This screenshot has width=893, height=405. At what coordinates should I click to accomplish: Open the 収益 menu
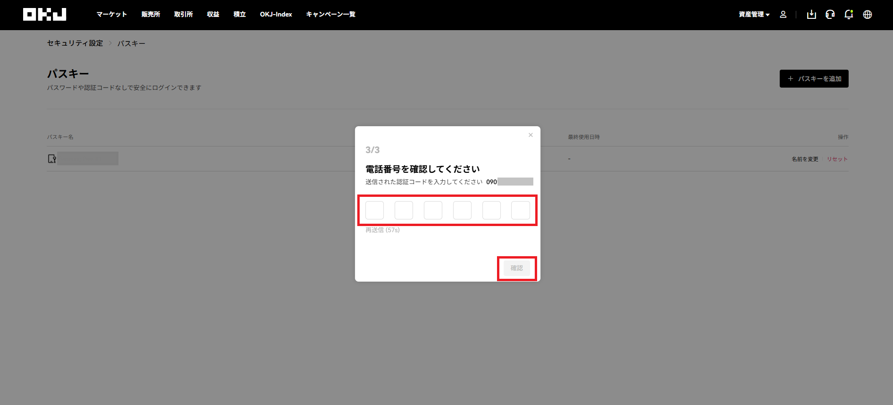[x=213, y=15]
